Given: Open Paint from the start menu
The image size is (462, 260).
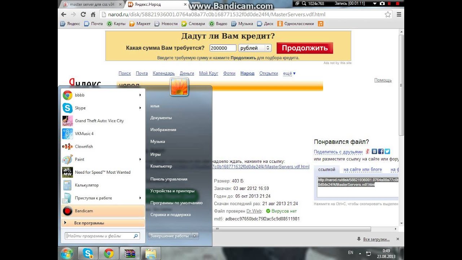Looking at the screenshot, I should pos(103,159).
